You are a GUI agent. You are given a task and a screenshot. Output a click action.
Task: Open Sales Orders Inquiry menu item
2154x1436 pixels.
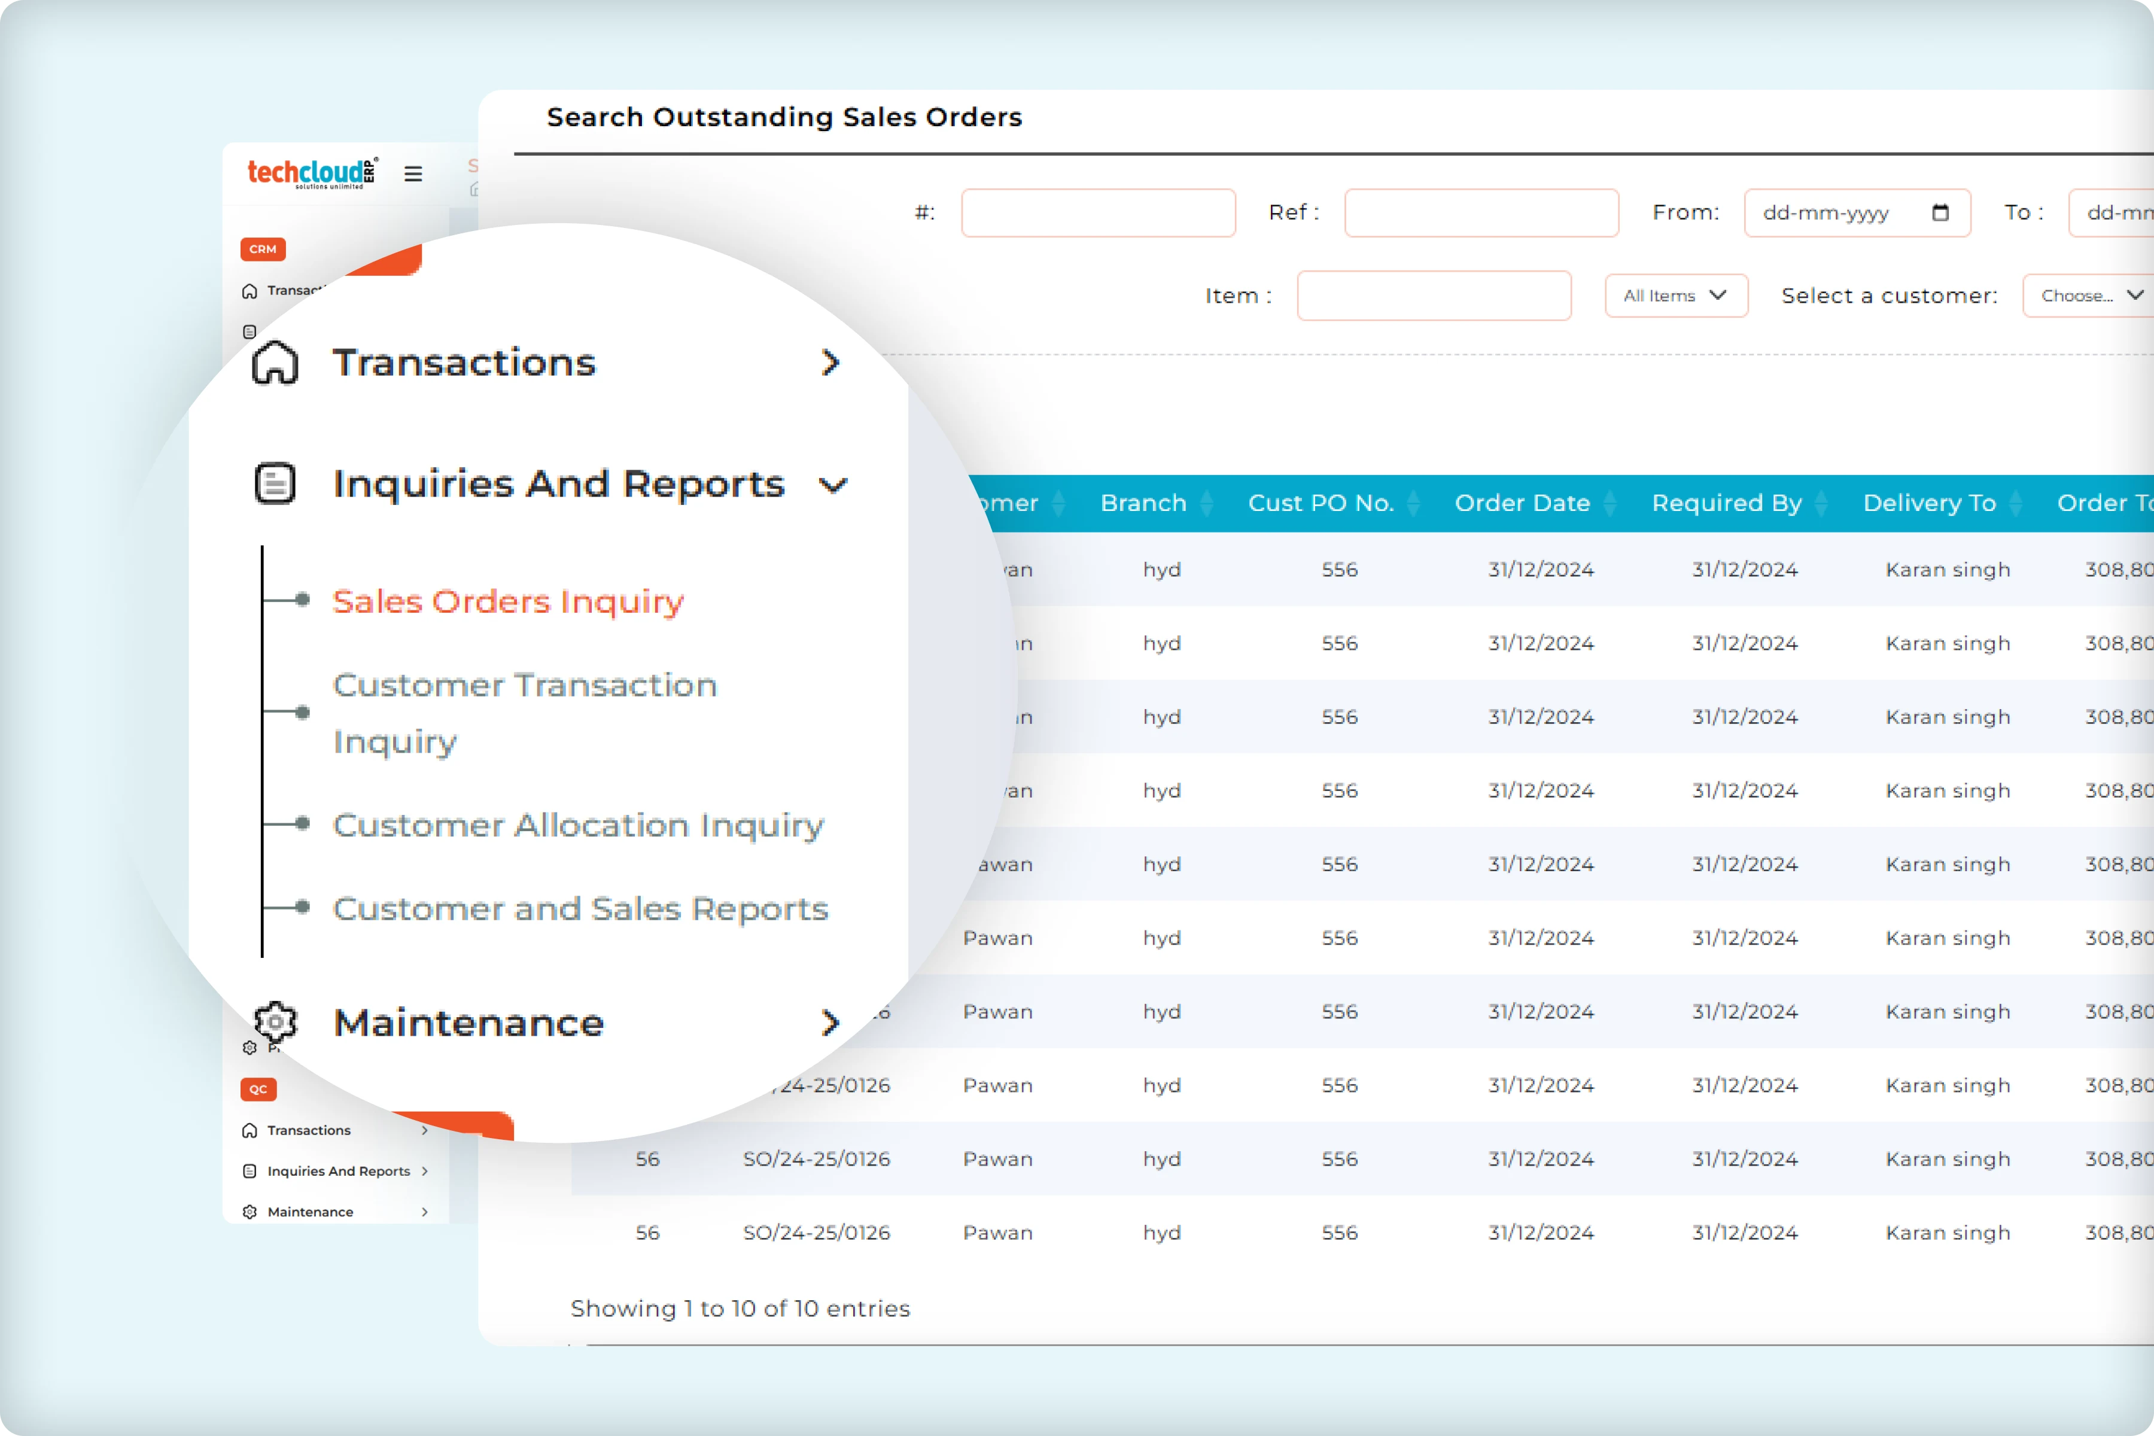click(x=508, y=601)
